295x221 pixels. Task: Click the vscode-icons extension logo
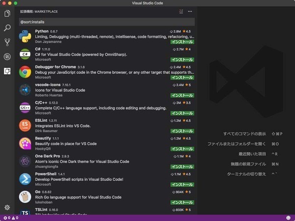25,90
